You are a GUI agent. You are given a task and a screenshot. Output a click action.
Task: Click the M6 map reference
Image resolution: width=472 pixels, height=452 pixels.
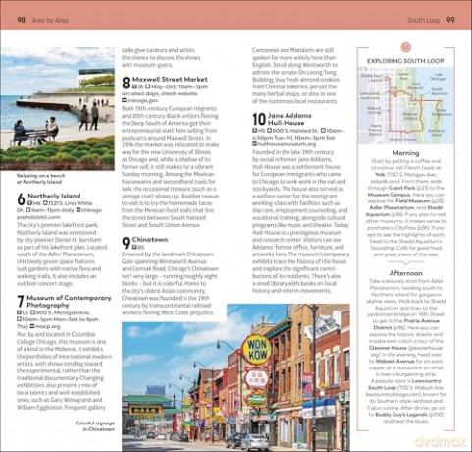click(37, 203)
